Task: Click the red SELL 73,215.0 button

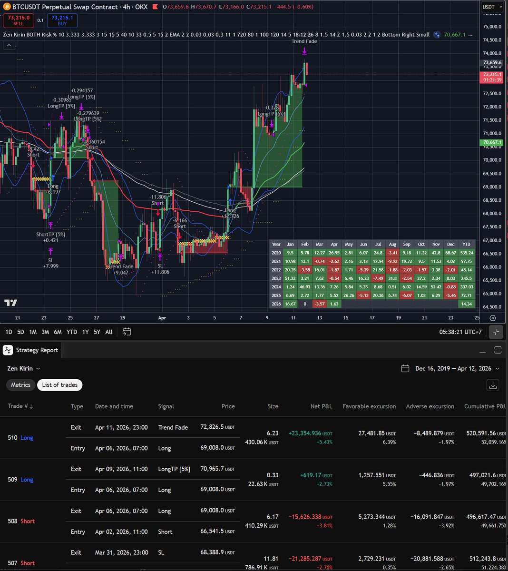Action: click(18, 20)
